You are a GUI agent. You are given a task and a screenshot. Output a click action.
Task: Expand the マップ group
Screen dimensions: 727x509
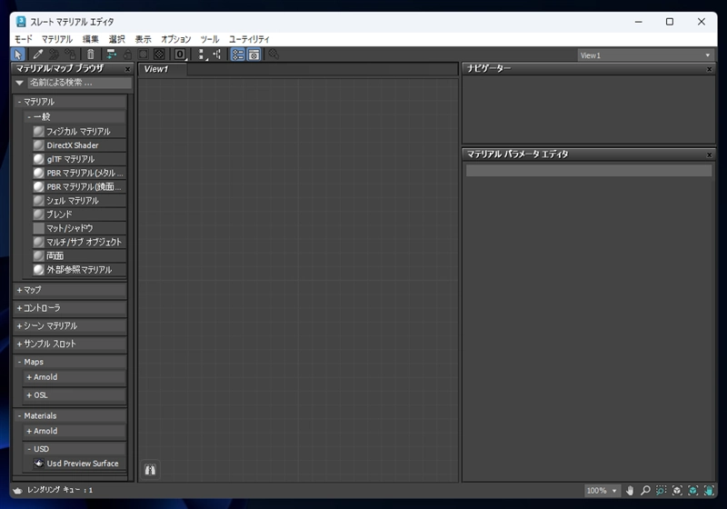(70, 290)
